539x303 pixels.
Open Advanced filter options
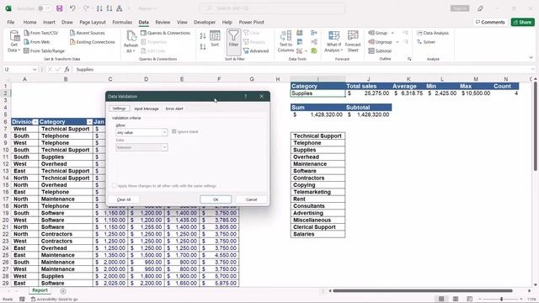[x=256, y=50]
